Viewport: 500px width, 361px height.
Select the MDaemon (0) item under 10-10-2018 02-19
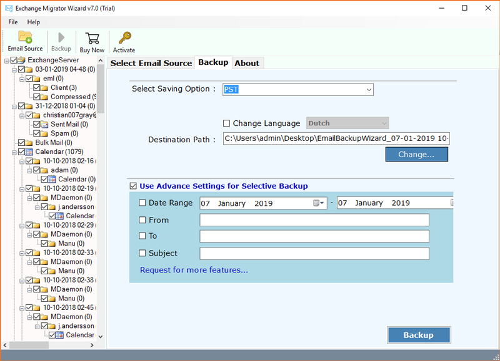coord(71,198)
